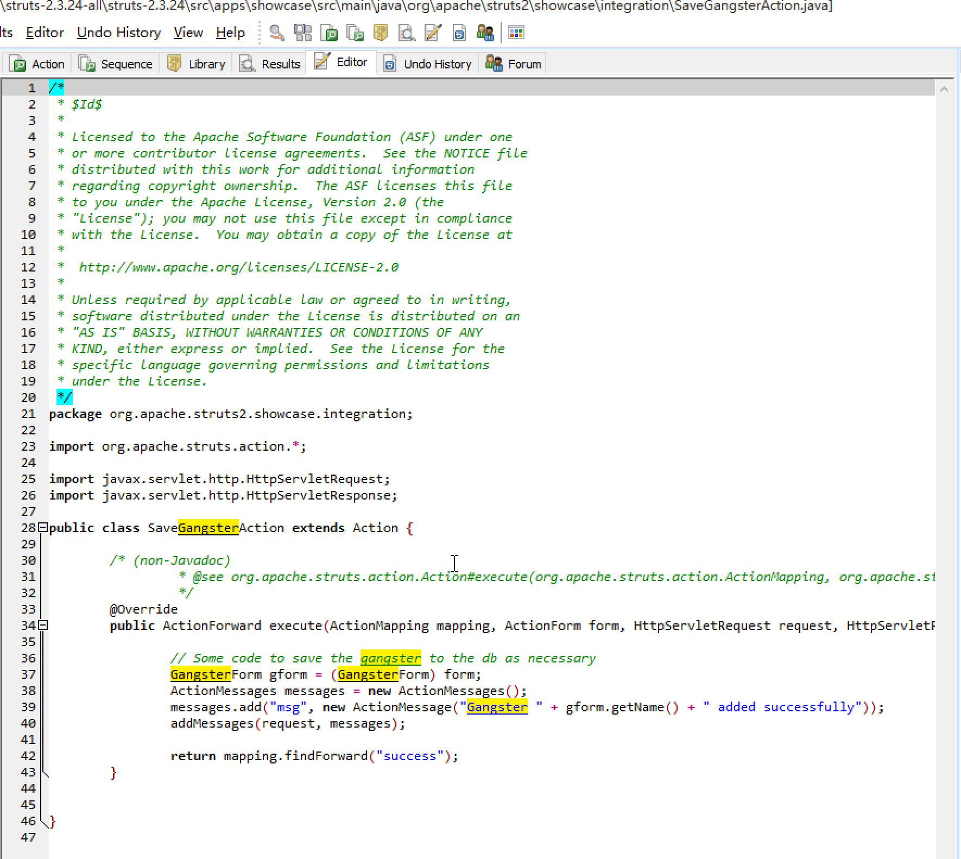Click 'return mapping.findForward' line
Image resolution: width=961 pixels, height=859 pixels.
coord(314,756)
